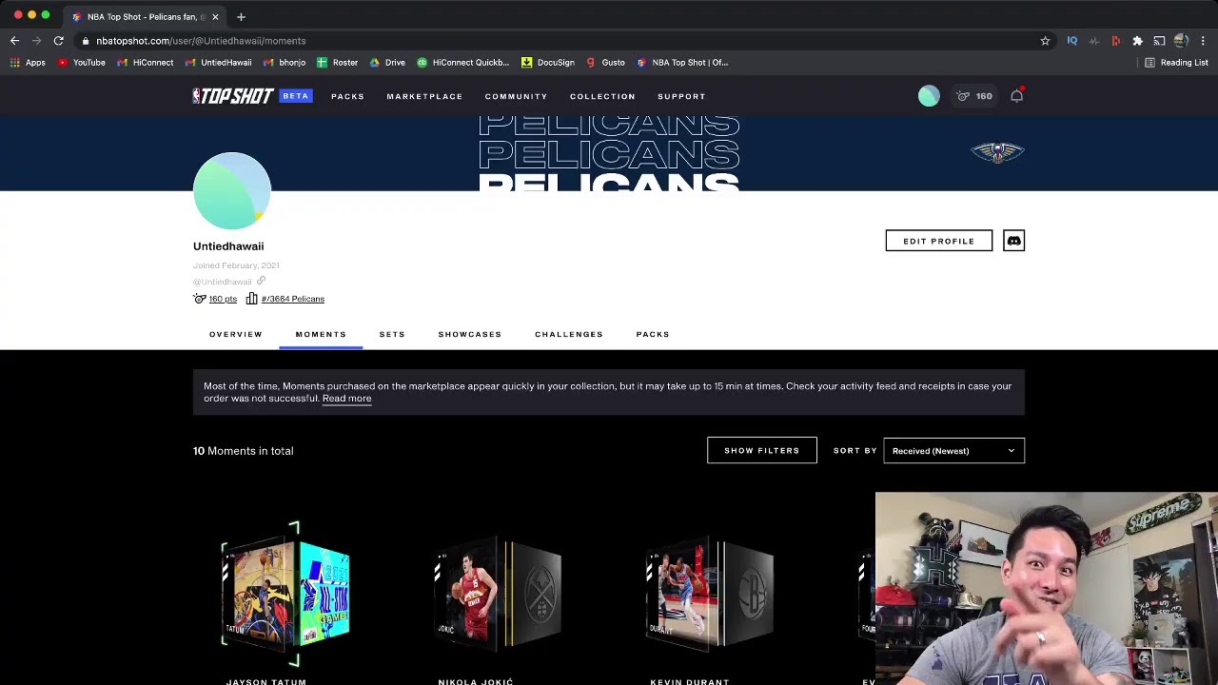Viewport: 1218px width, 685px height.
Task: Click the Untiedhawaii profile name
Action: tap(228, 246)
